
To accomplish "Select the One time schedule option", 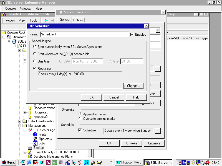I will point(34,61).
